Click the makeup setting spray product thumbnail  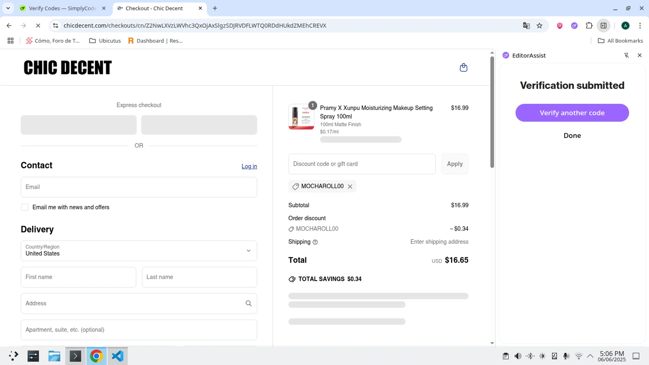tap(301, 117)
